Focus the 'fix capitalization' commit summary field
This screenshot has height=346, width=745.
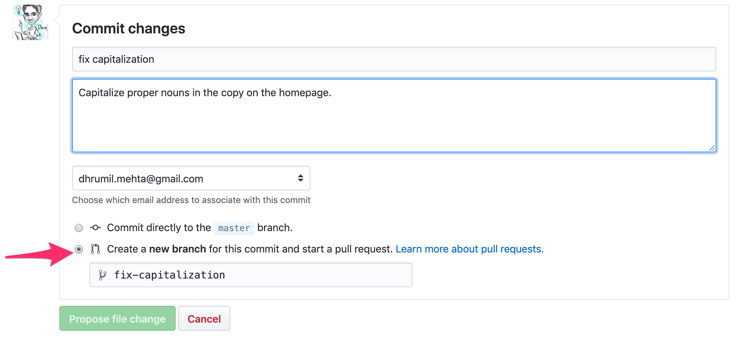pyautogui.click(x=394, y=59)
